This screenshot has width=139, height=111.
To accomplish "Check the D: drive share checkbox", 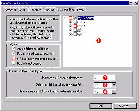I will coord(75,26).
